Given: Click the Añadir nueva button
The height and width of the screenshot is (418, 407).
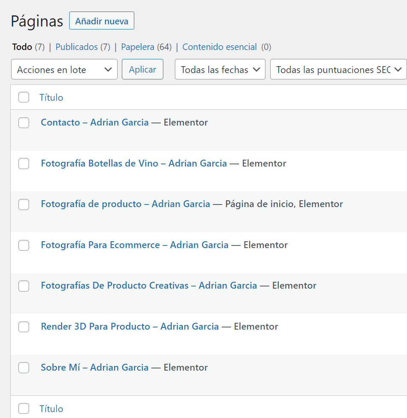Looking at the screenshot, I should [102, 21].
